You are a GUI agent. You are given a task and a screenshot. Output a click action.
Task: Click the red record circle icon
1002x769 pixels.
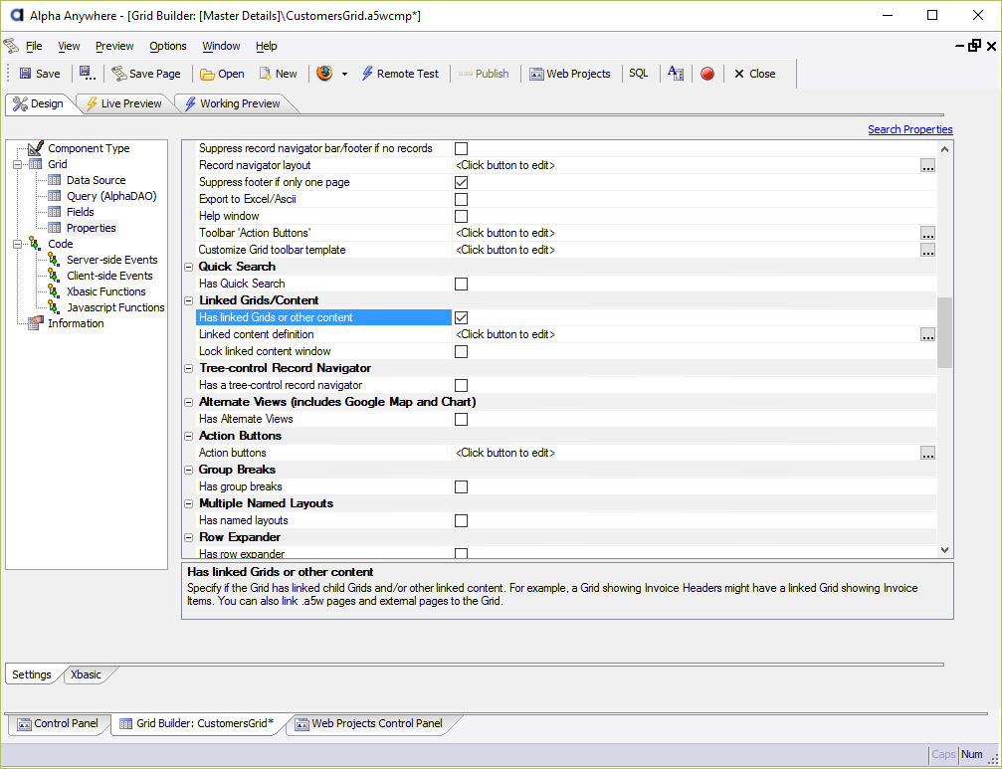coord(706,74)
